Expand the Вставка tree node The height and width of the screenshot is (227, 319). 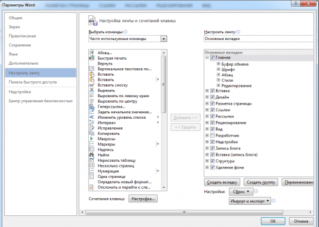[207, 90]
